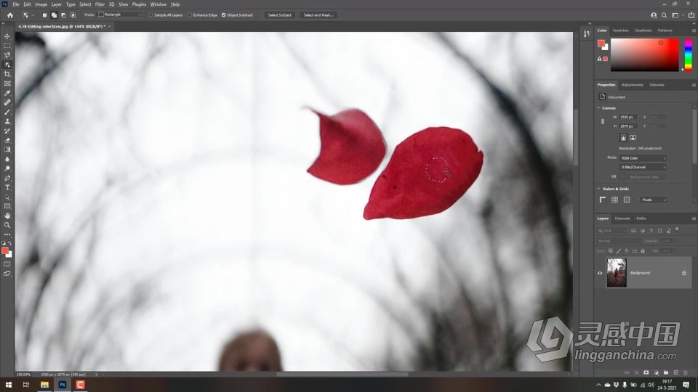698x392 pixels.
Task: Click New Selection mode icon
Action: click(44, 15)
